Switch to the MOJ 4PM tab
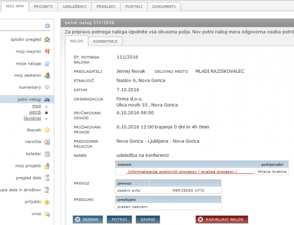 pos(15,6)
